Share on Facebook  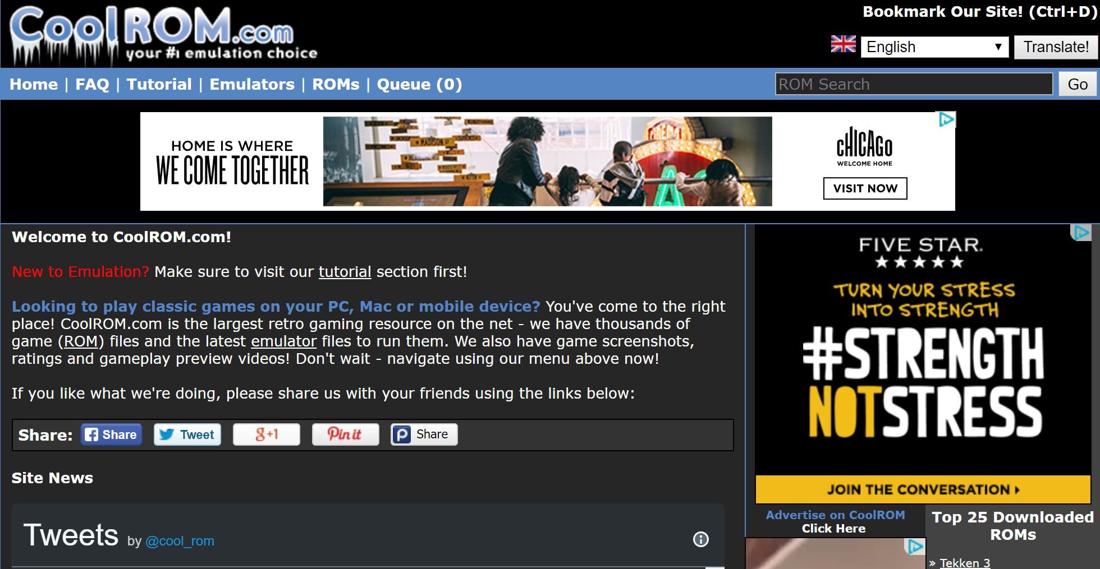(x=111, y=434)
